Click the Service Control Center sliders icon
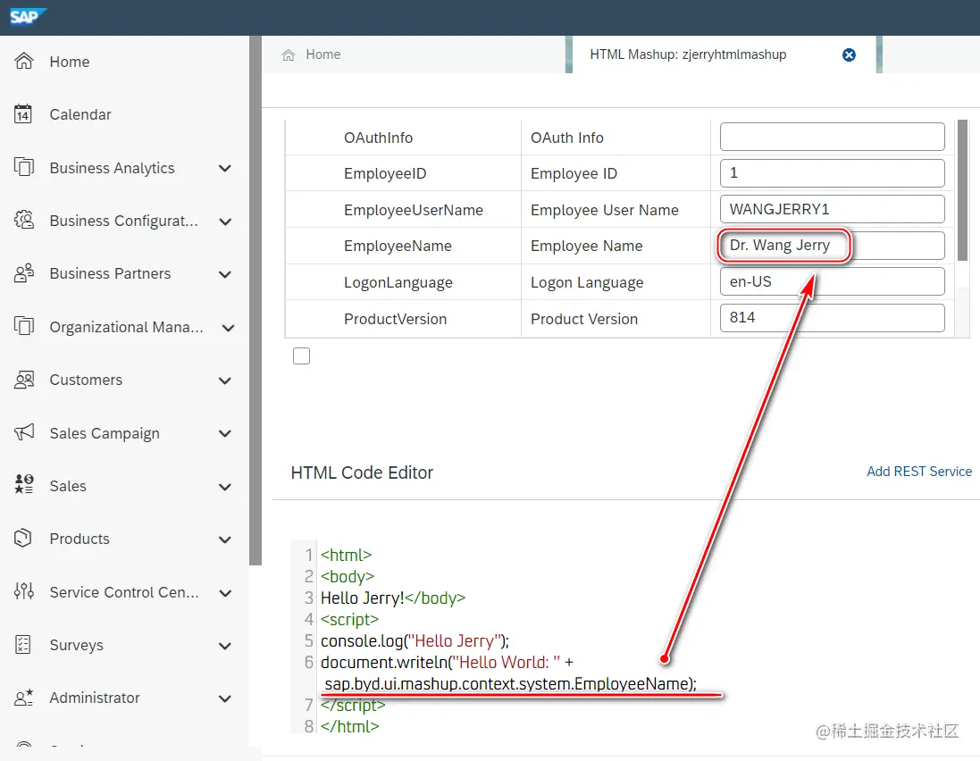The image size is (980, 761). 24,591
